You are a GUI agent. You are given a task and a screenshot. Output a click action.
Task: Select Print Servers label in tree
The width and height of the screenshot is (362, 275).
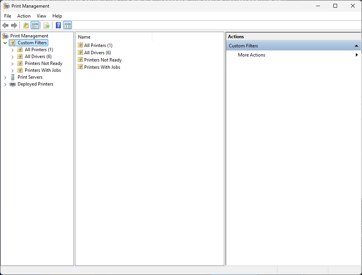click(30, 77)
